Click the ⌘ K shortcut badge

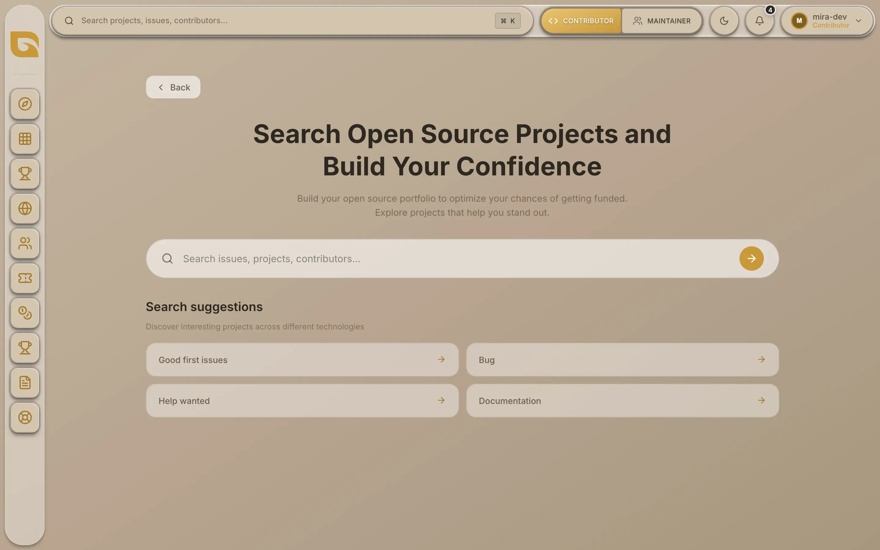pyautogui.click(x=508, y=21)
